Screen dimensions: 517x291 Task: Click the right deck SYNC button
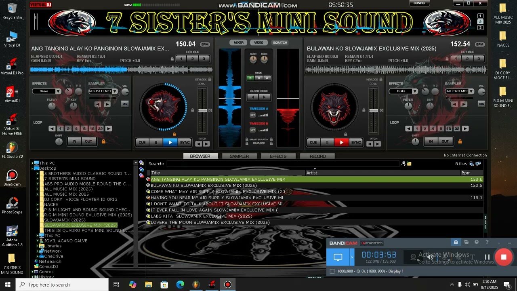[x=356, y=142]
